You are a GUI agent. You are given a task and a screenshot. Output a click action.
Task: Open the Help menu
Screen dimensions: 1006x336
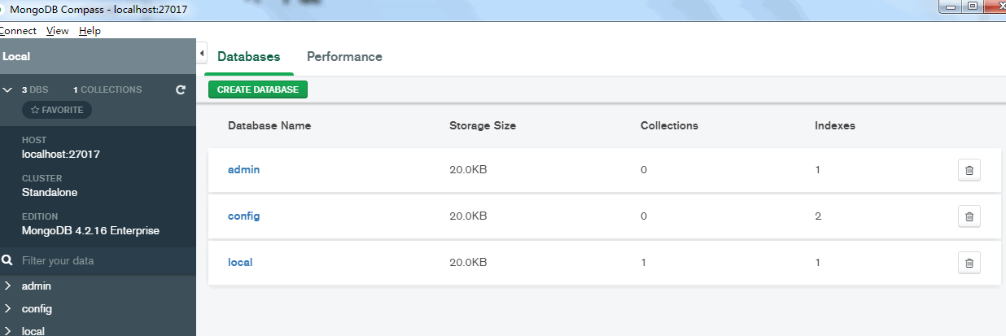click(90, 31)
